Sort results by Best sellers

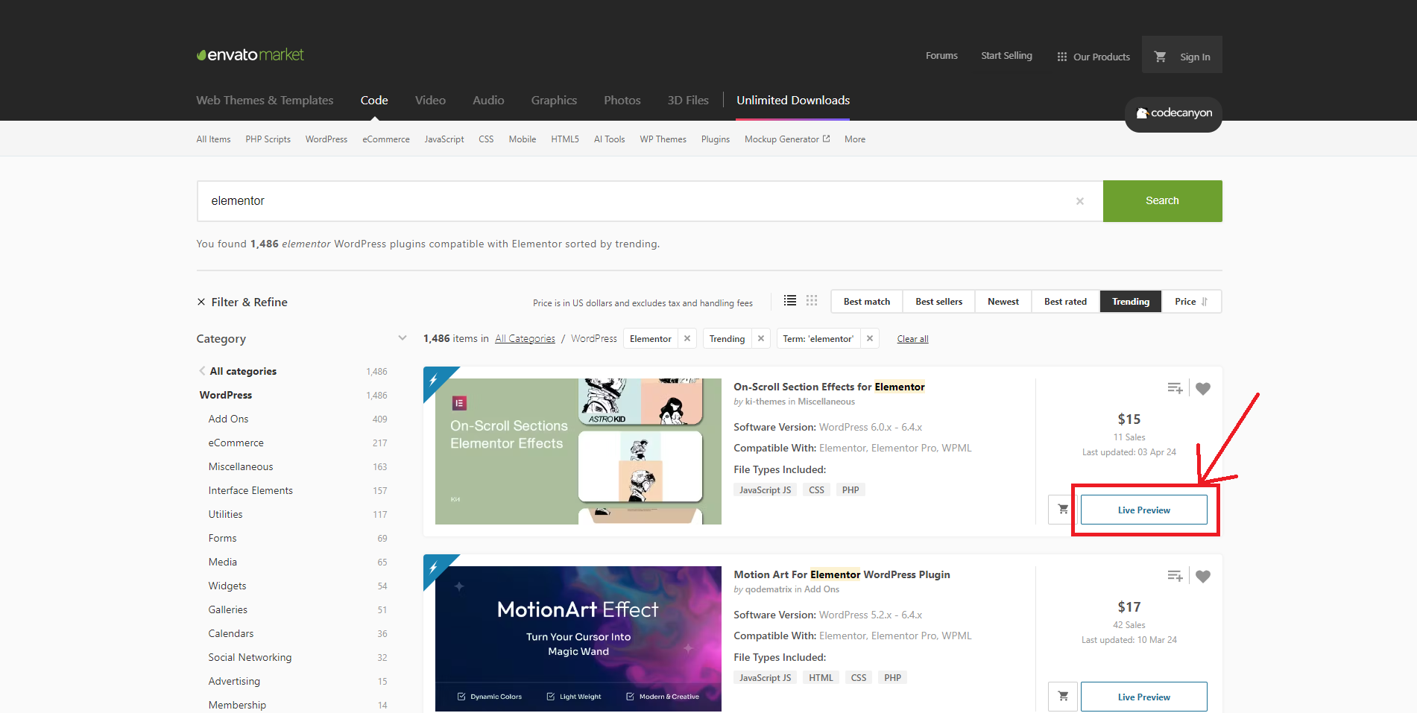[938, 302]
